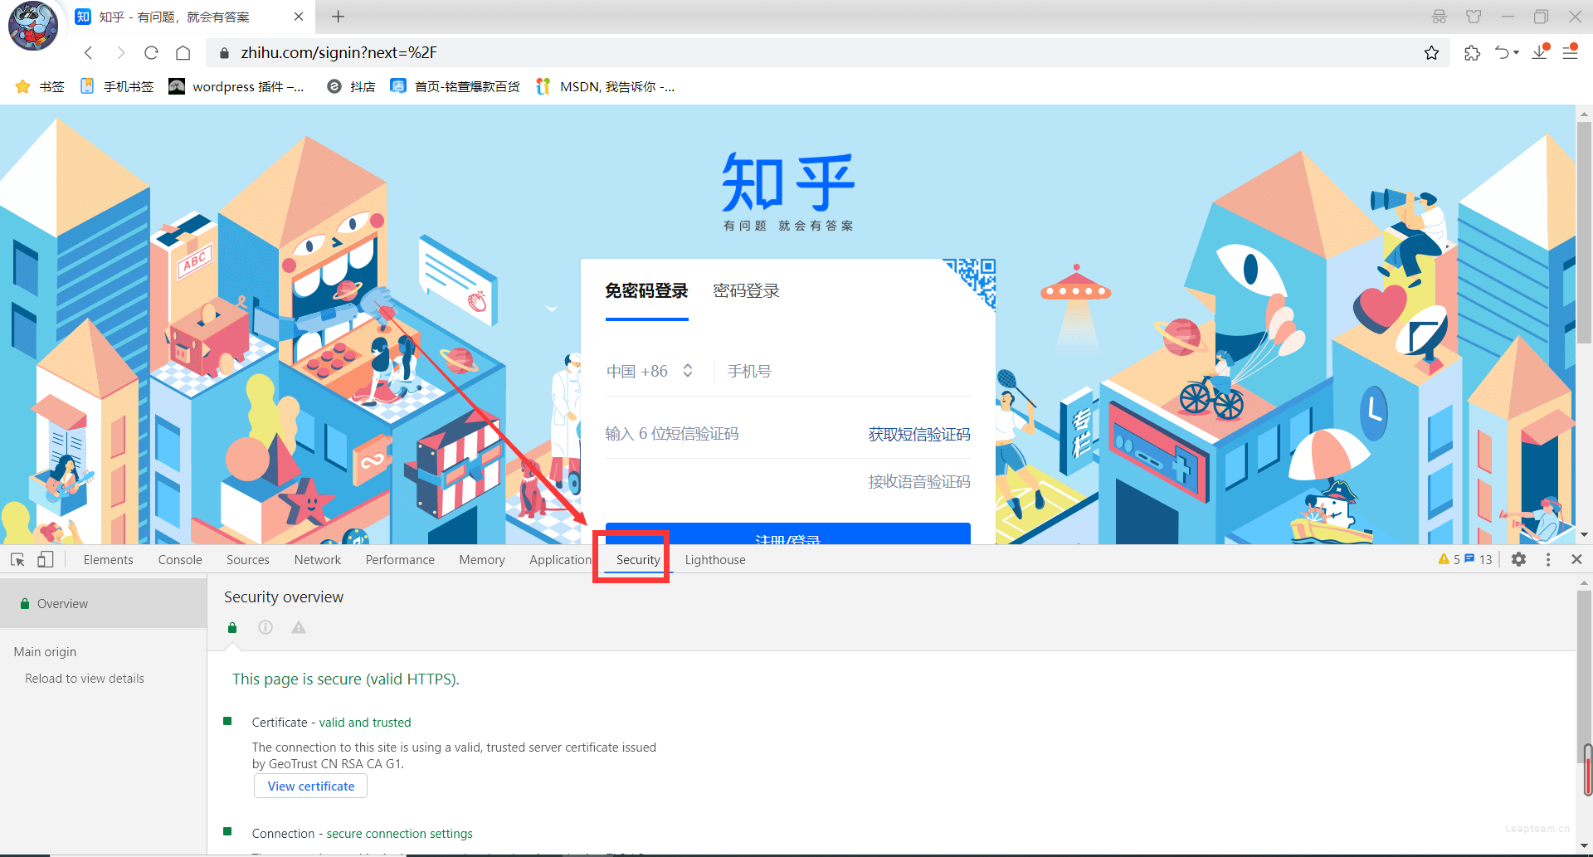The width and height of the screenshot is (1593, 857).
Task: Click the warning triangle security icon
Action: pos(299,628)
